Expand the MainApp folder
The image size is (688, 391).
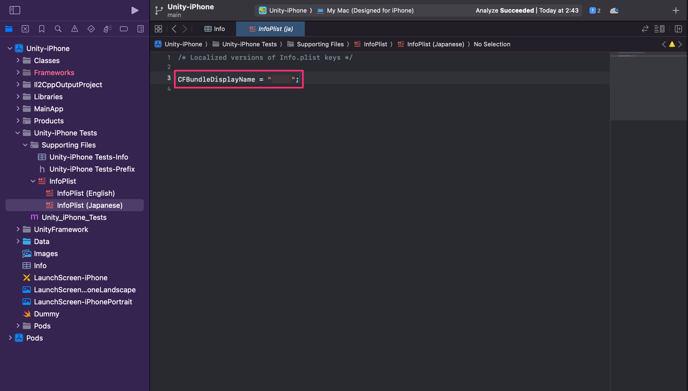(x=18, y=109)
